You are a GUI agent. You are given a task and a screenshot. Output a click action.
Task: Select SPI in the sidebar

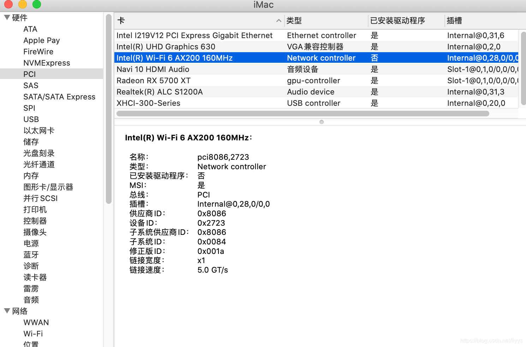pyautogui.click(x=29, y=108)
